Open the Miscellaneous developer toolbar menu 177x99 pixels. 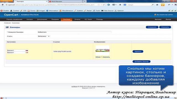66,10
